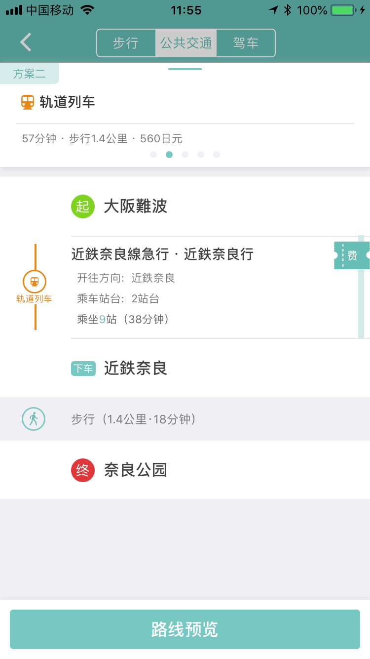
Task: Switch to the 步行 walking tab
Action: 126,43
